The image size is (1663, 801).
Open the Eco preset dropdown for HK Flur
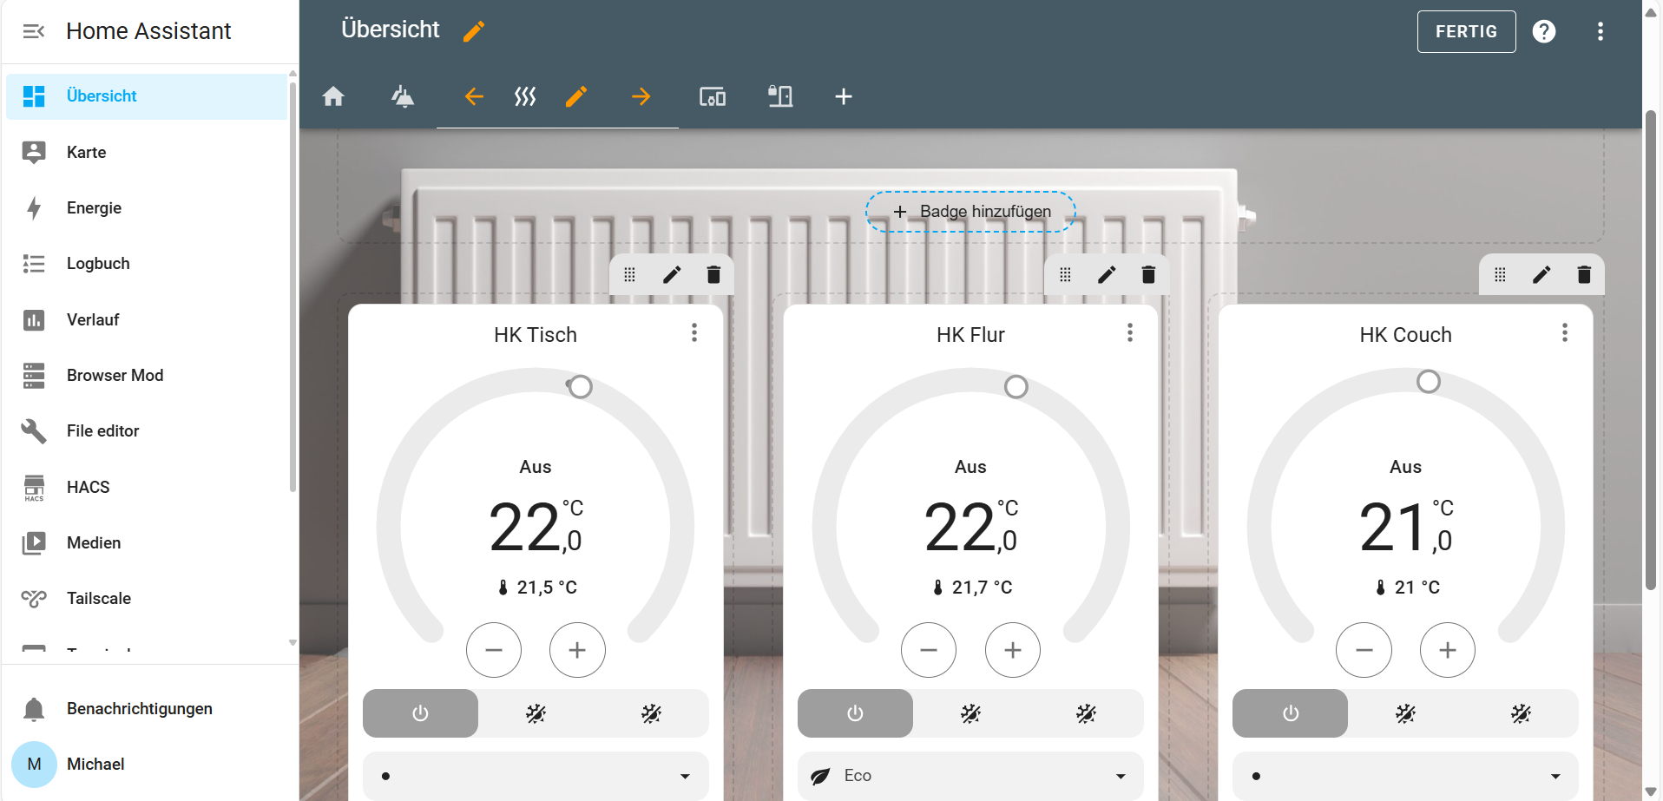(970, 776)
